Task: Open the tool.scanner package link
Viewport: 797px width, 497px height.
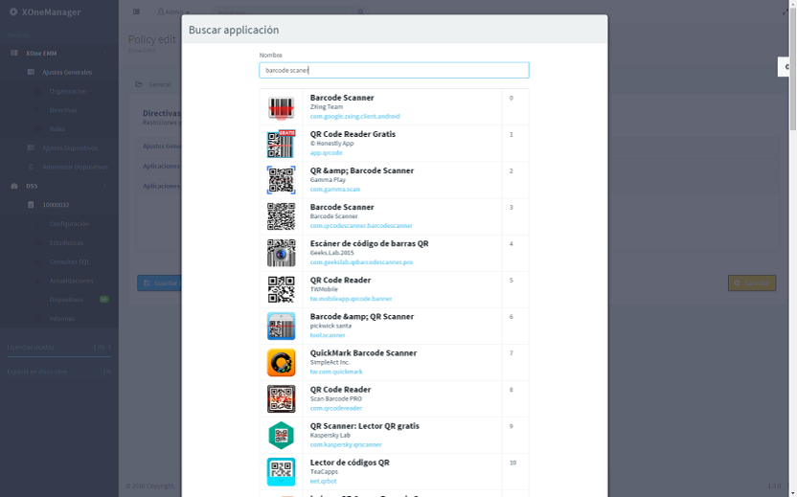Action: click(x=328, y=335)
